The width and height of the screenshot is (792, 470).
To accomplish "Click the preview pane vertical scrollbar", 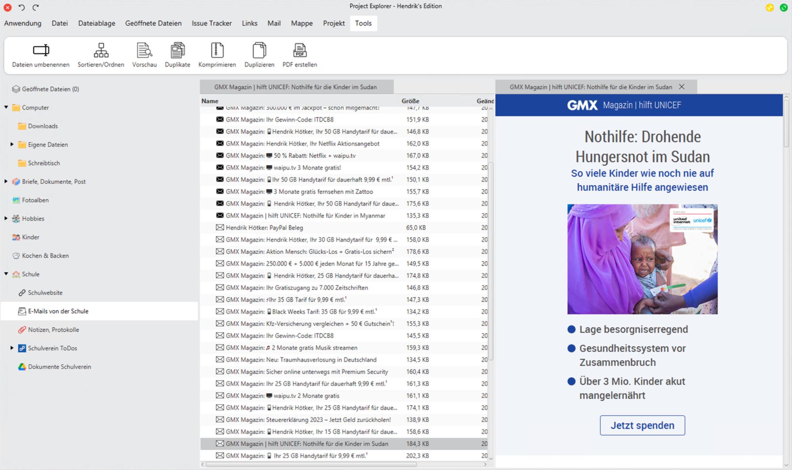I will [x=786, y=123].
